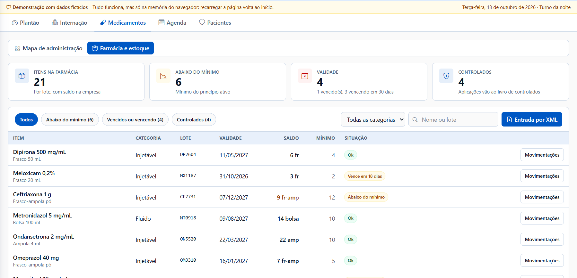This screenshot has height=278, width=577.
Task: Click the Omeprazol 40 mg item name
Action: point(36,258)
